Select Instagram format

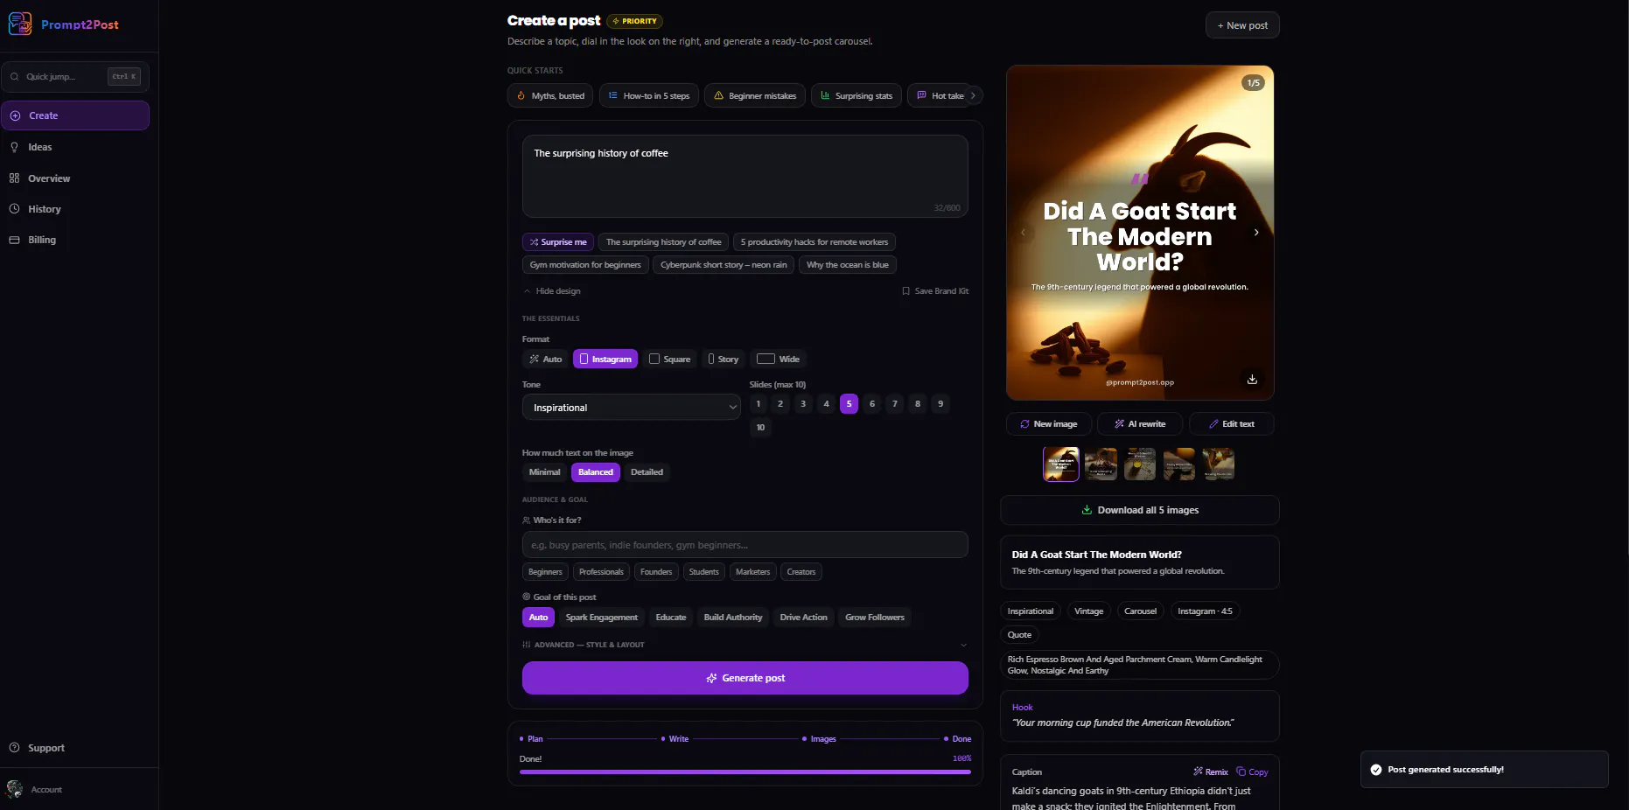tap(605, 360)
